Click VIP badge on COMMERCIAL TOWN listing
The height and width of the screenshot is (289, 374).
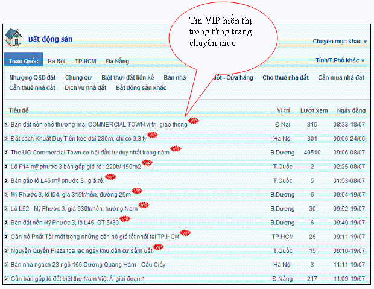click(193, 121)
